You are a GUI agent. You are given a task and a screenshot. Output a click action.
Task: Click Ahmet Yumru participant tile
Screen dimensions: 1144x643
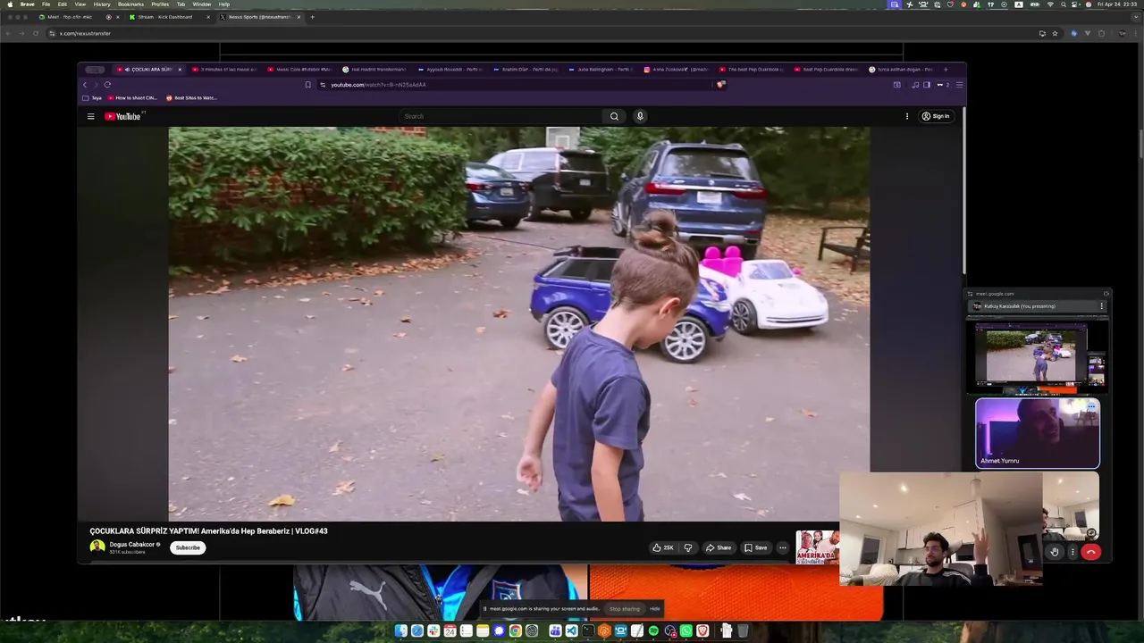1038,433
